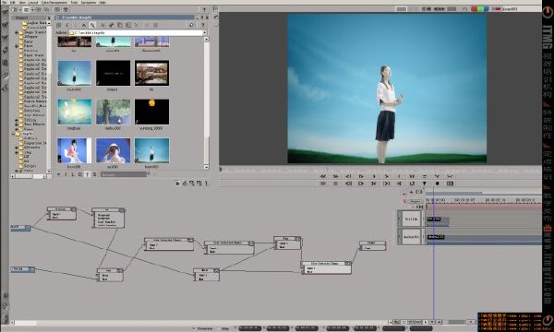Open the Edit menu
The height and width of the screenshot is (332, 554).
13,2
